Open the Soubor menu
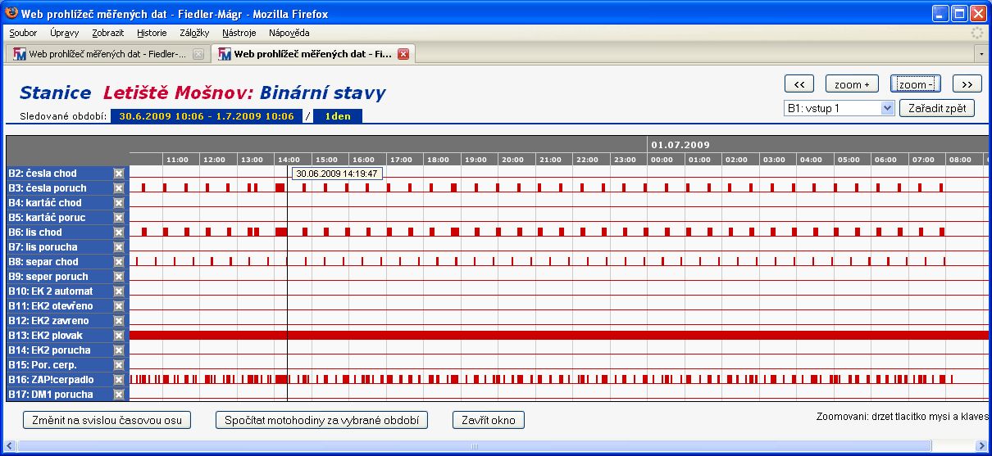Image resolution: width=992 pixels, height=456 pixels. (x=23, y=33)
